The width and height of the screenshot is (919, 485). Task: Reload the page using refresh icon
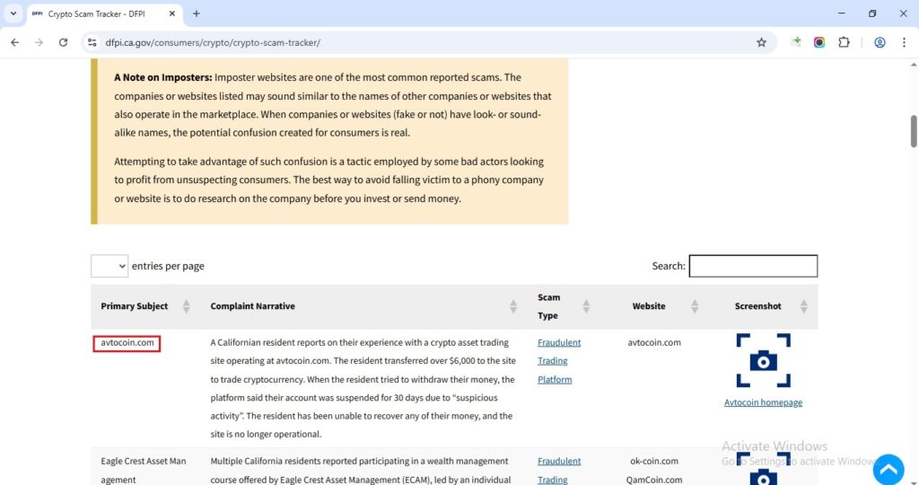pyautogui.click(x=63, y=42)
